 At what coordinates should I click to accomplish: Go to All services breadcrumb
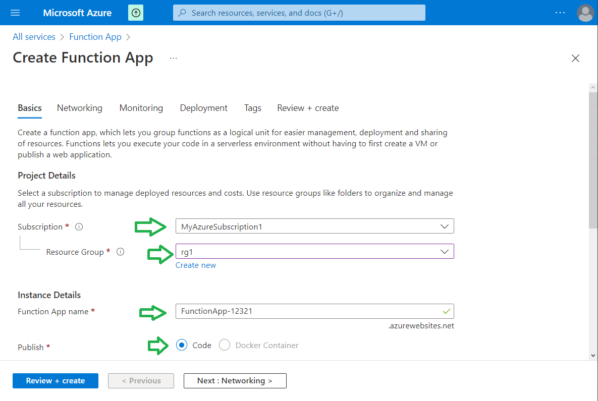coord(34,37)
